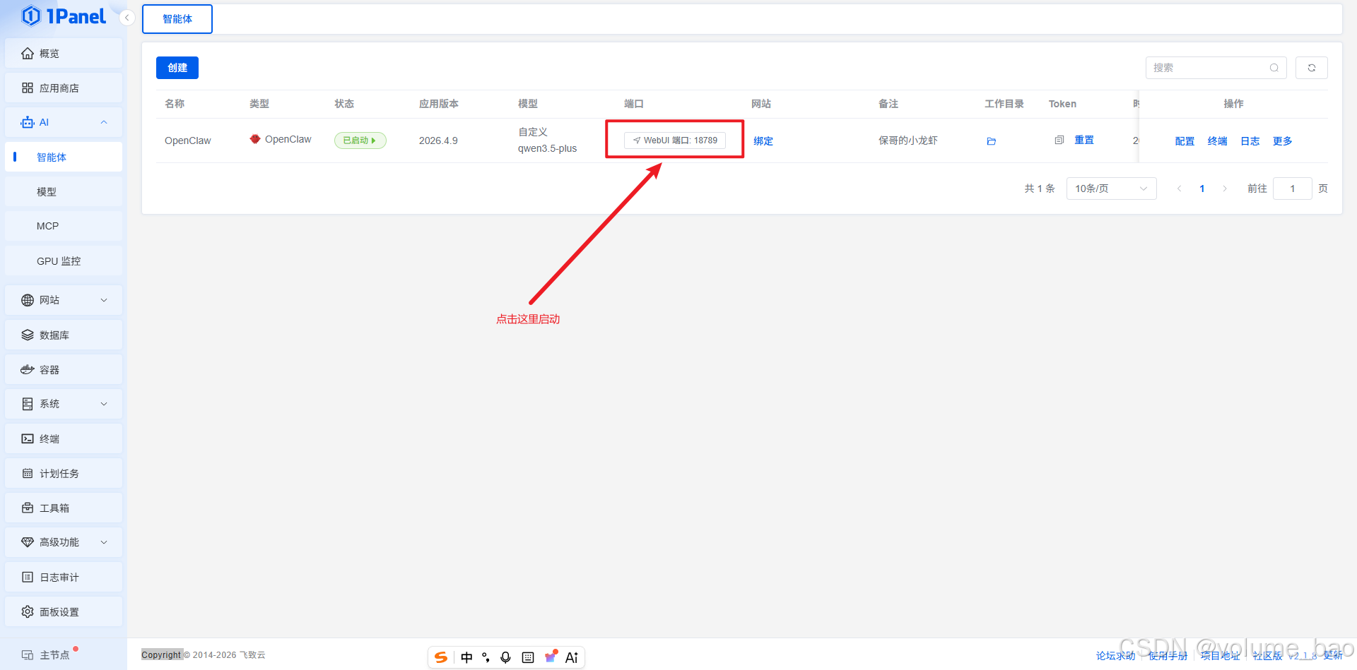Open GPU 监控 page
This screenshot has height=670, width=1357.
coord(64,261)
